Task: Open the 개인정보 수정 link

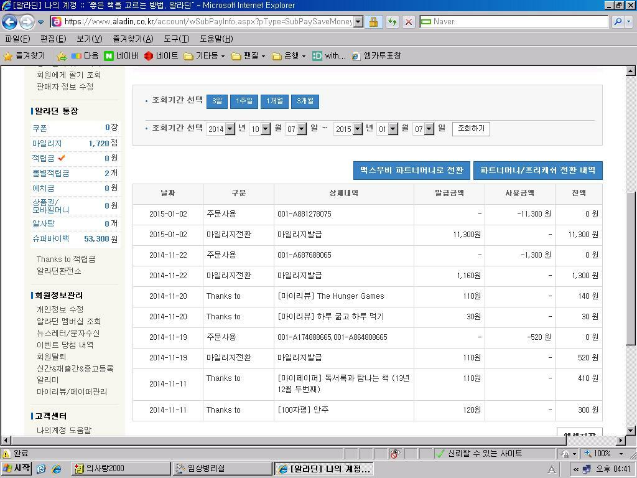Action: pyautogui.click(x=60, y=309)
